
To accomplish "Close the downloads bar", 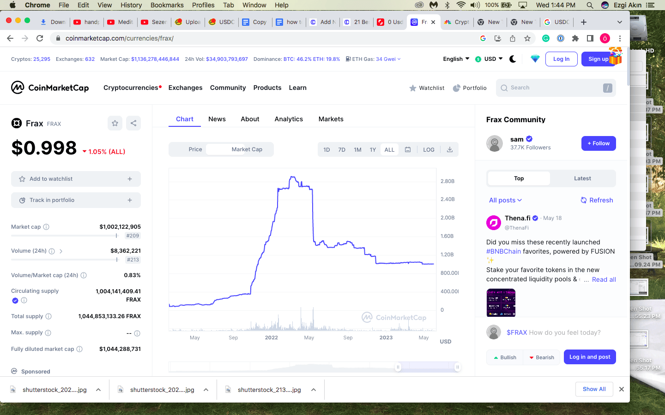I will tap(622, 389).
